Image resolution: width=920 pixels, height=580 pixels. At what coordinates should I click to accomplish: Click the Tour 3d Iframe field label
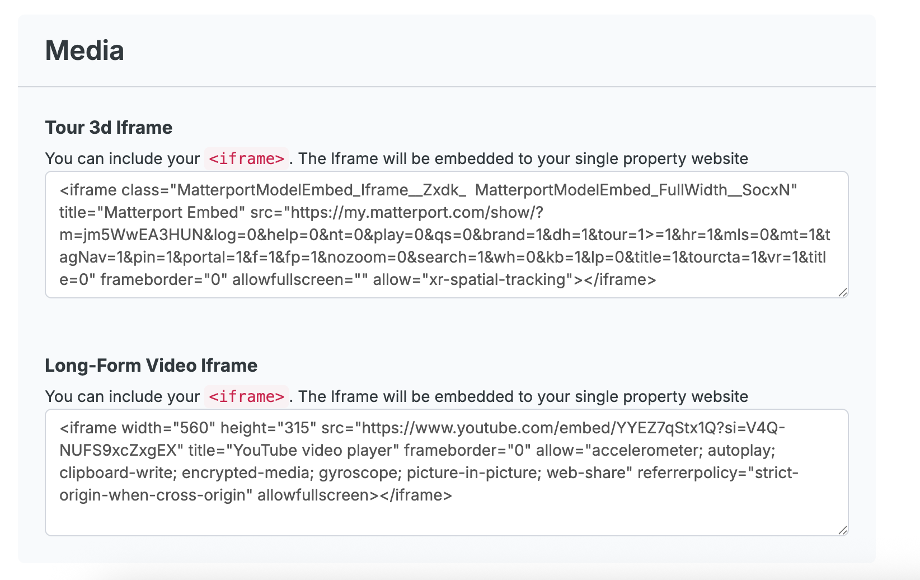point(109,128)
